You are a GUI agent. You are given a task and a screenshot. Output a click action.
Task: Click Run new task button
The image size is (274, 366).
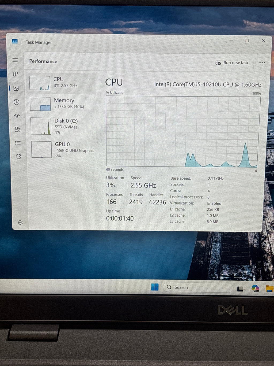[x=232, y=63]
